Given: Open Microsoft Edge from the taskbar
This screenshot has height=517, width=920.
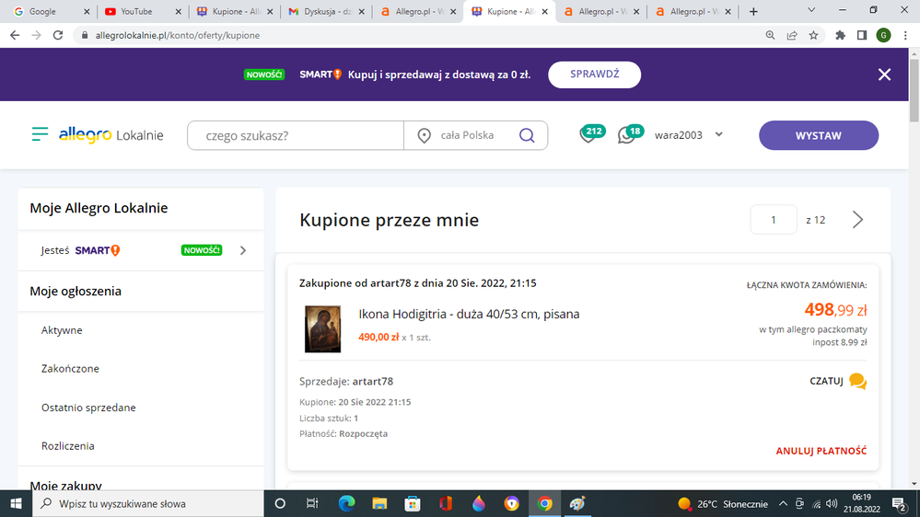Looking at the screenshot, I should (347, 503).
